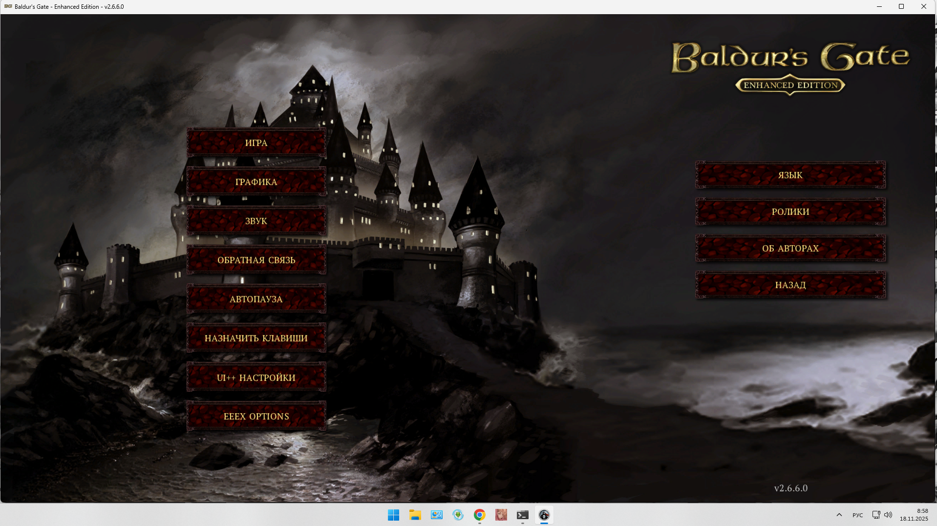This screenshot has height=526, width=937.
Task: Open the ЗВУК sound settings
Action: [x=256, y=221]
